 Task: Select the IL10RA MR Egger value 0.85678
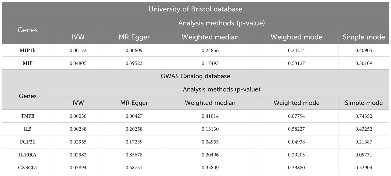134,155
